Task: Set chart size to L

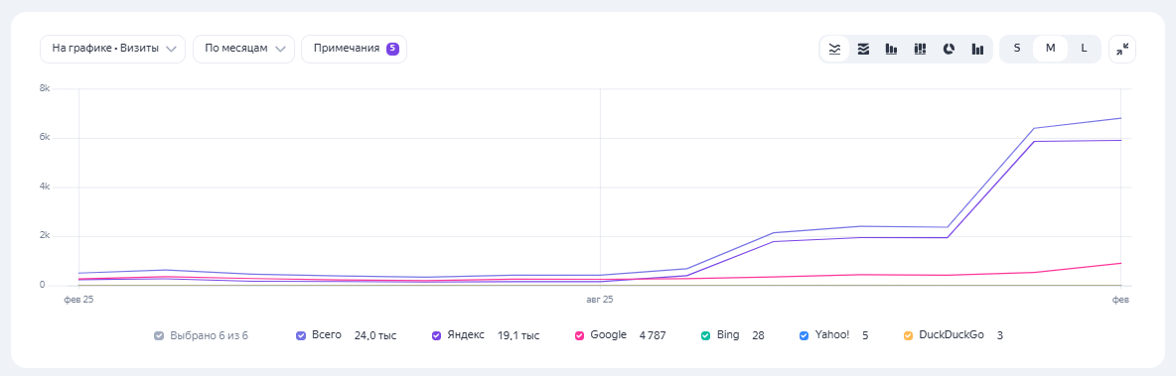Action: [x=1084, y=48]
